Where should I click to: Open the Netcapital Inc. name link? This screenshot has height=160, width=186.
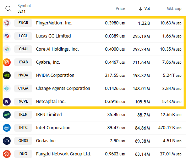click(51, 102)
